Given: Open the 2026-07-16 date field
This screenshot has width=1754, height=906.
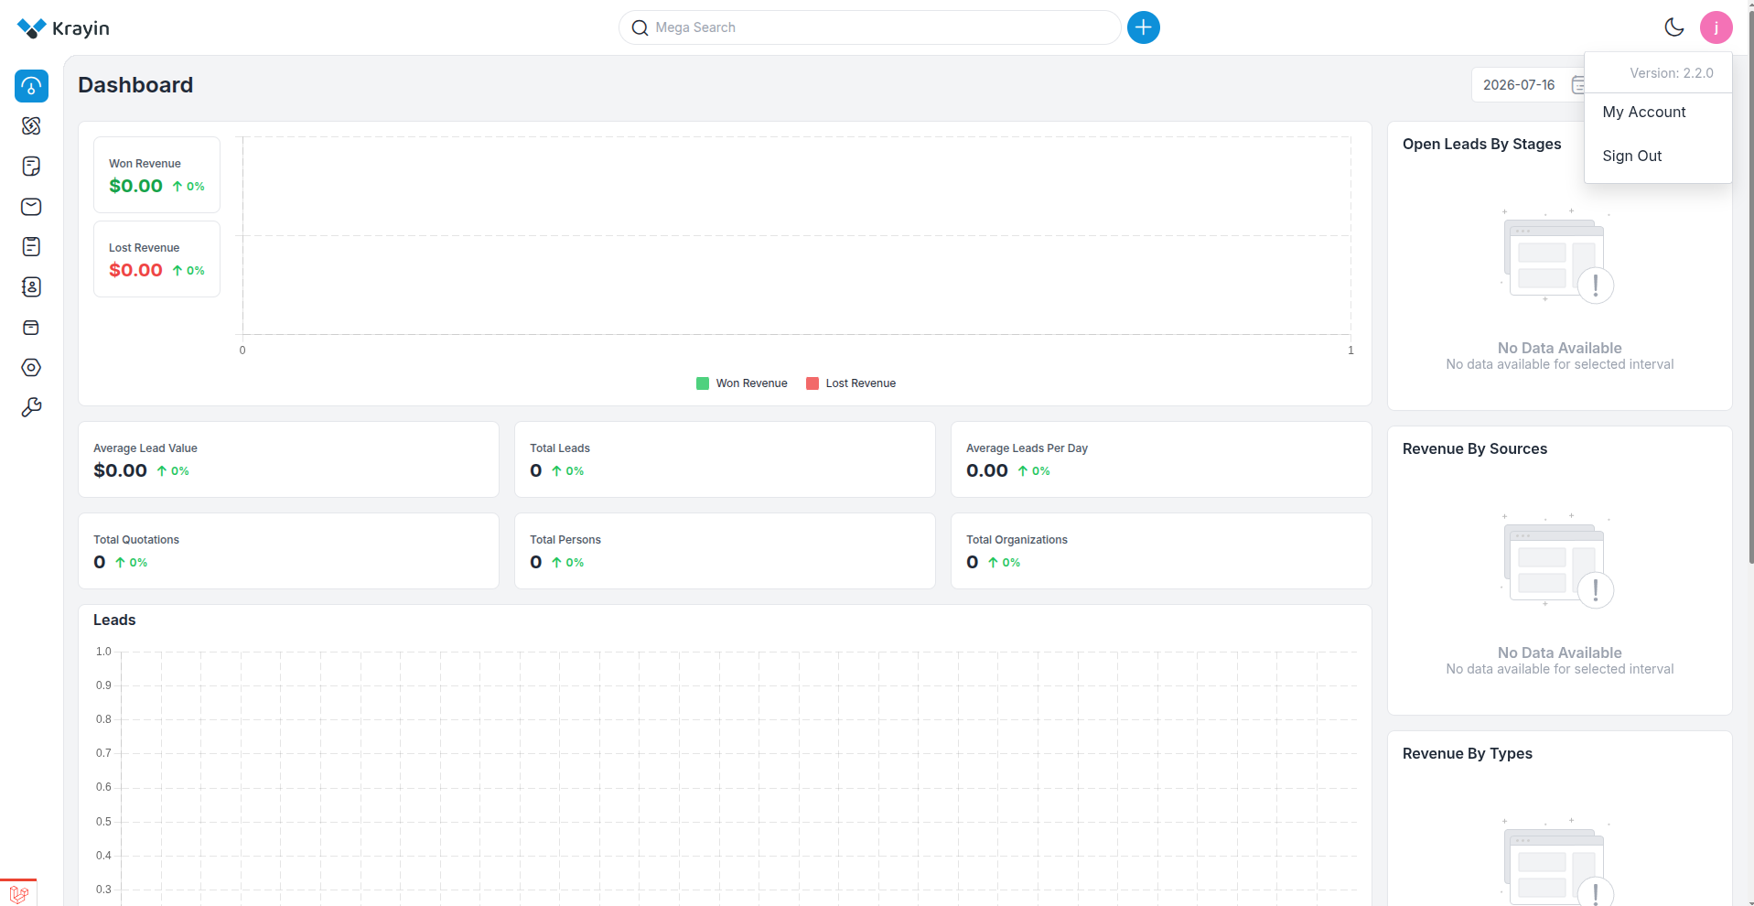Looking at the screenshot, I should [1528, 85].
